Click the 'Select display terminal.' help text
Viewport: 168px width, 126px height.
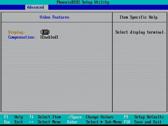click(x=140, y=32)
